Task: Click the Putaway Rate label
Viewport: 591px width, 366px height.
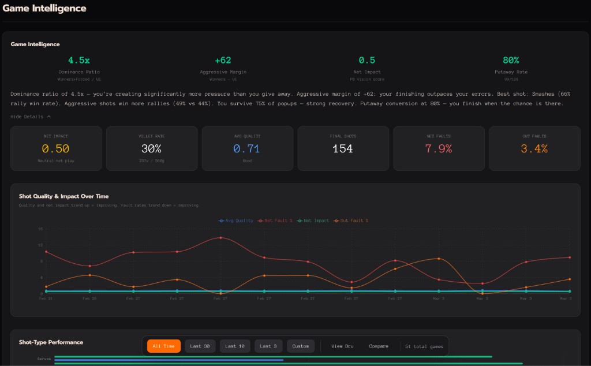Action: [511, 72]
